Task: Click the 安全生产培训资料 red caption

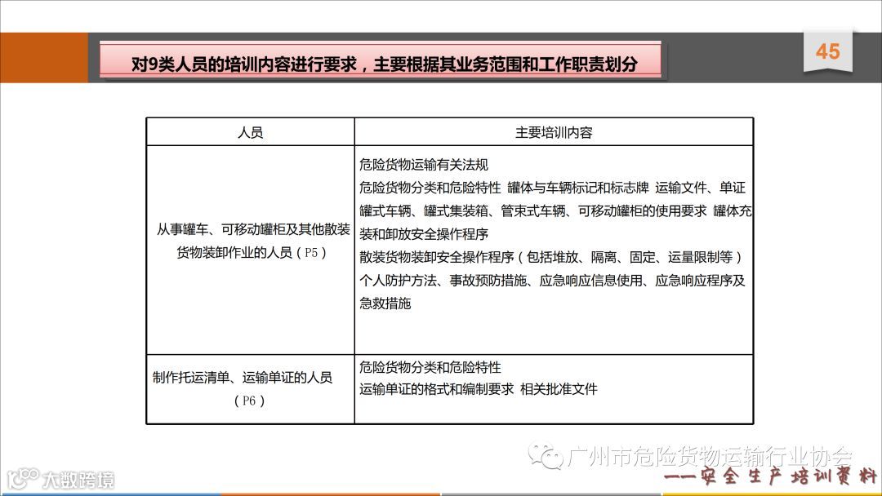Action: (x=771, y=477)
